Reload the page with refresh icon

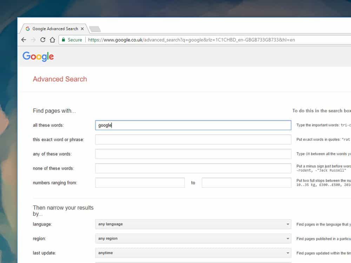(x=43, y=40)
